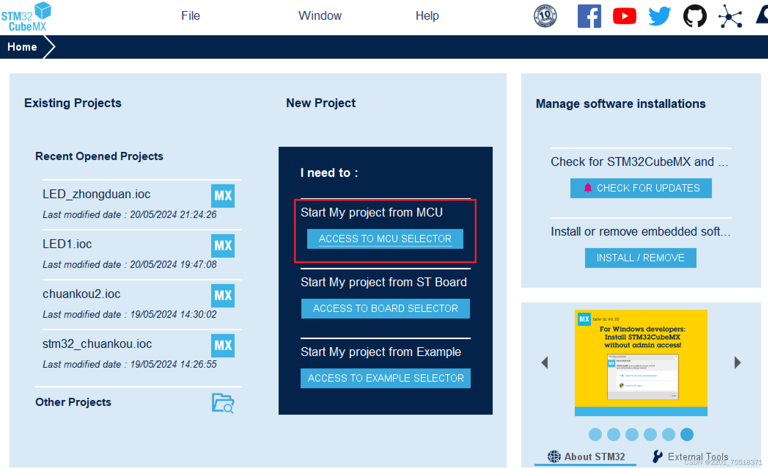Click the GitHub icon

tap(695, 16)
